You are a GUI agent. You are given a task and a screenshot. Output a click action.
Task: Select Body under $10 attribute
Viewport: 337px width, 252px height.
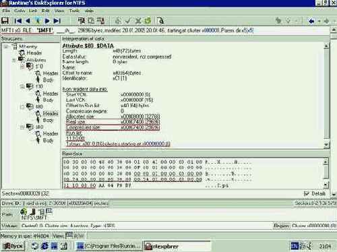click(48, 80)
